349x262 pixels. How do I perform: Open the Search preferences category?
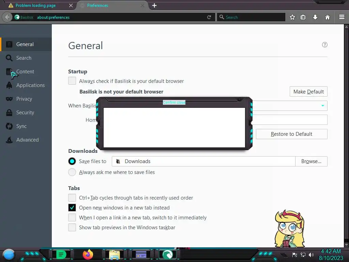tap(26, 58)
